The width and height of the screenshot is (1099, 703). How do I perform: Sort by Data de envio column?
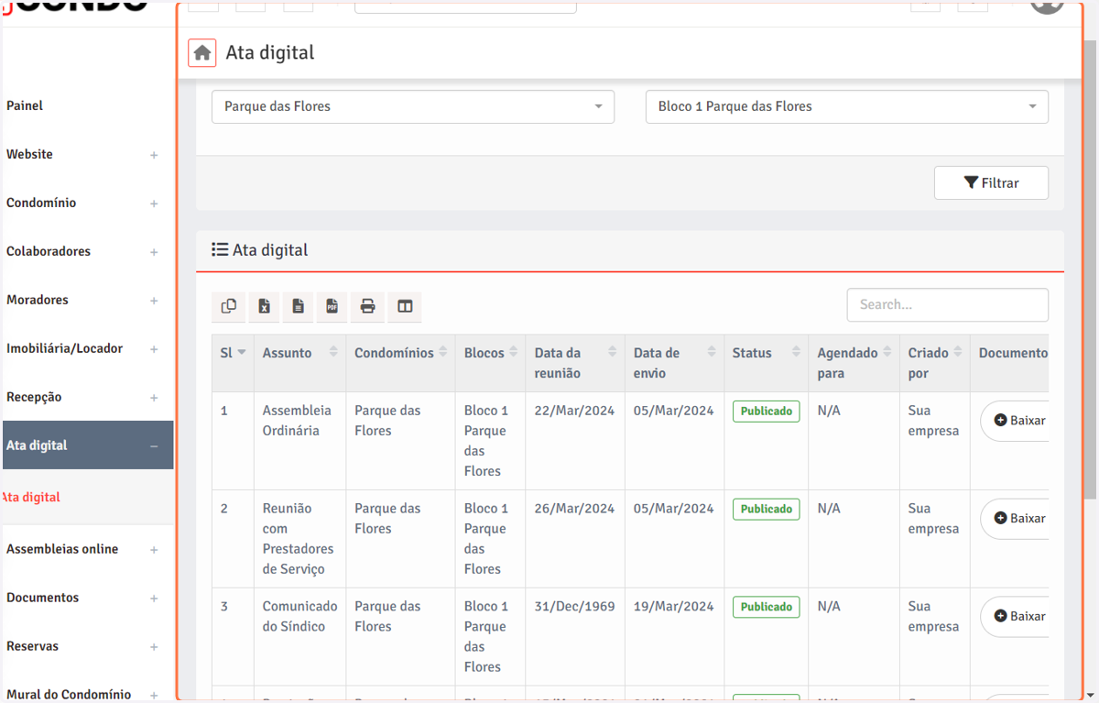coord(711,353)
